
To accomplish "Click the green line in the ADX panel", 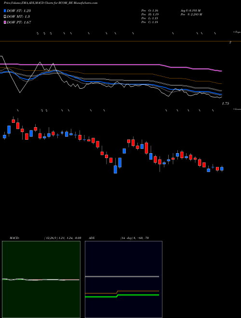I will click(122, 296).
